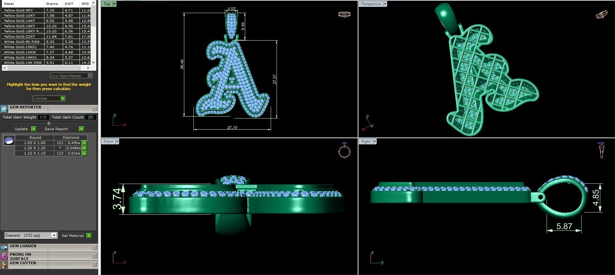Screen dimensions: 615x275
Task: Click the round diamond gem thumbnail
Action: coord(9,140)
